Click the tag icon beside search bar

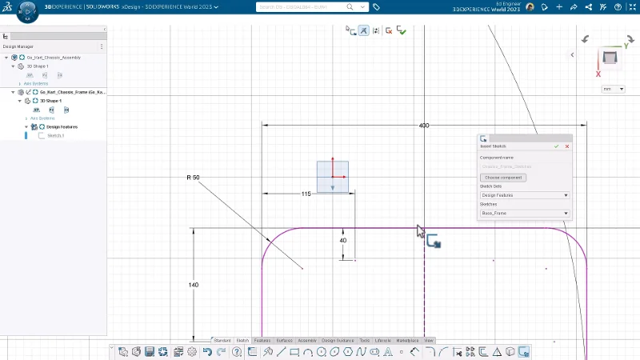click(x=377, y=7)
